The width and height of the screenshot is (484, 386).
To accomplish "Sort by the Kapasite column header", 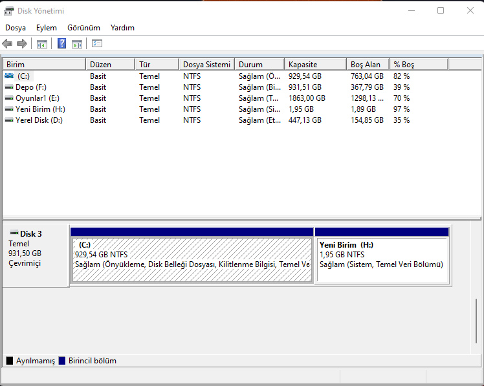I will (315, 65).
